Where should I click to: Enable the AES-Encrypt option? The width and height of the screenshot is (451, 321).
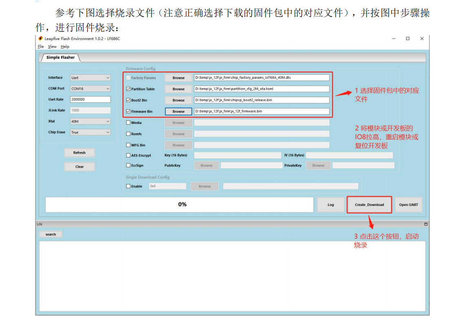(x=128, y=155)
